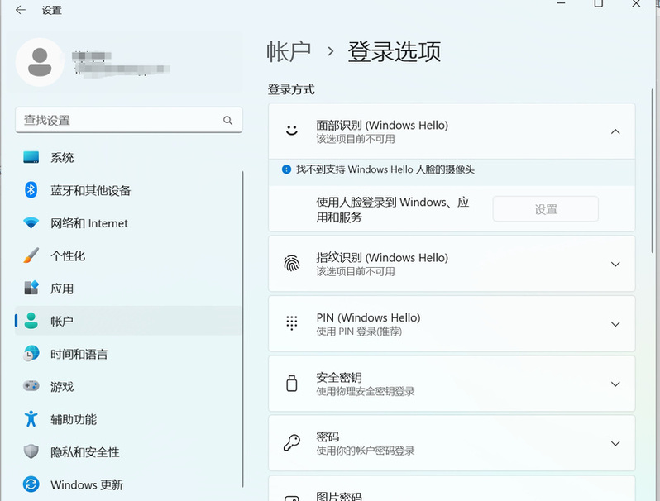Click the sidebar navigation scrollbar
The width and height of the screenshot is (660, 501).
click(242, 329)
